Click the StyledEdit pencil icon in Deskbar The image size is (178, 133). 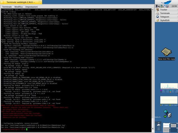[x=158, y=20]
